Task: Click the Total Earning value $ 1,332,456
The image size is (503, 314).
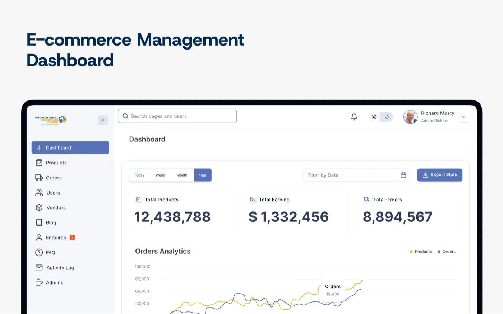Action: coord(289,217)
